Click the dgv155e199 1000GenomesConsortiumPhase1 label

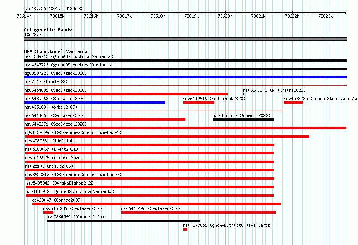(73, 132)
